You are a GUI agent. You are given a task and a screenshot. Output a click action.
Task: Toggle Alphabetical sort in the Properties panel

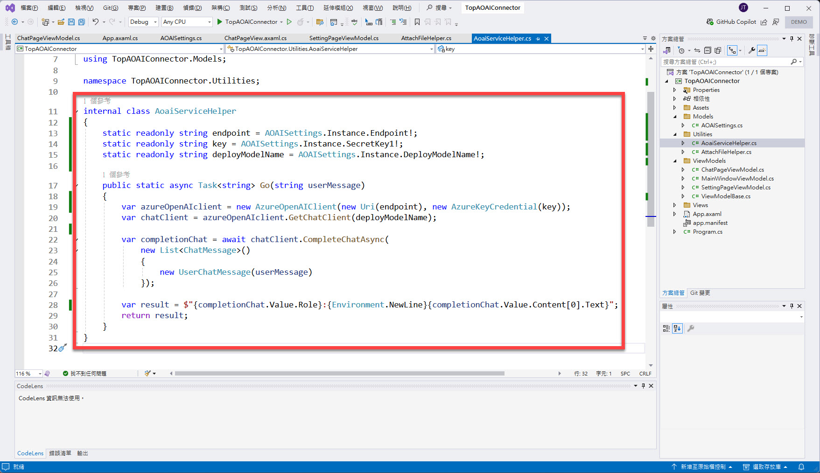pyautogui.click(x=677, y=328)
